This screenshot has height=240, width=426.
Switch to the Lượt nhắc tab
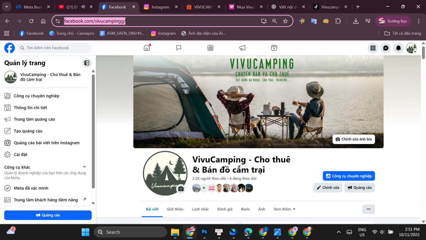point(200,209)
